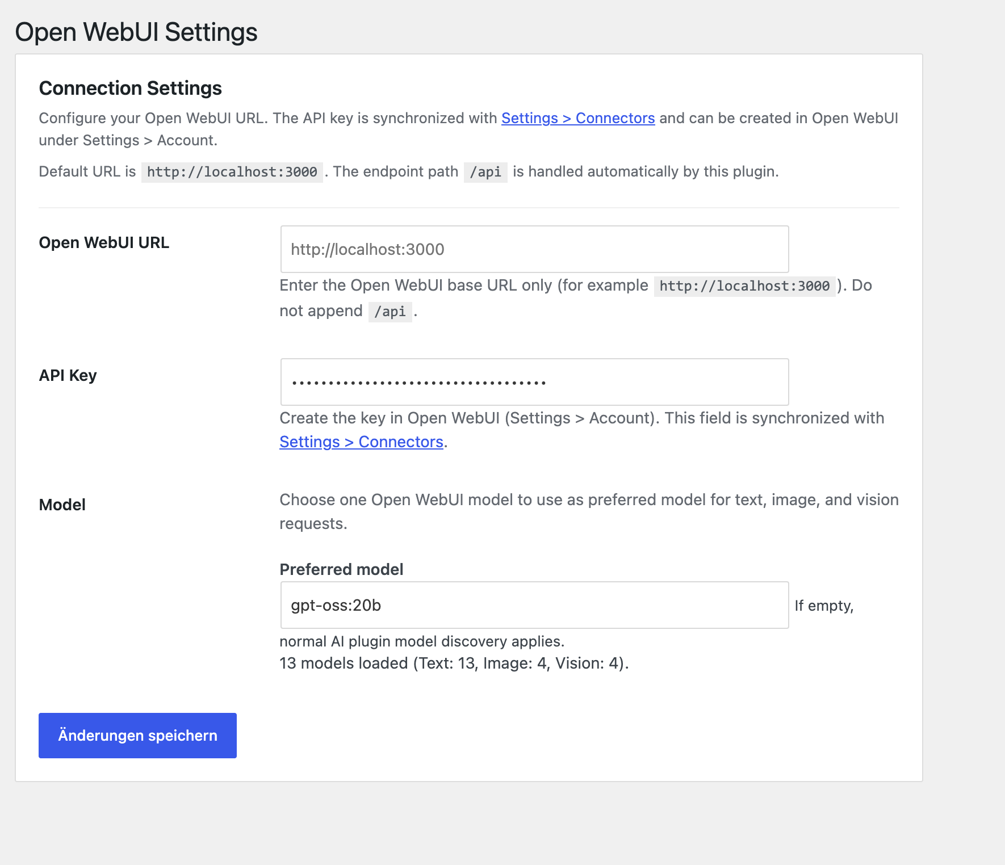Open the top Settings > Connectors link

pos(578,118)
